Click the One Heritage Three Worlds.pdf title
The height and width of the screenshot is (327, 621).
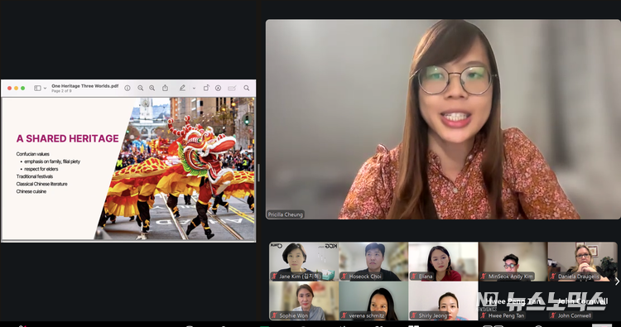pyautogui.click(x=84, y=86)
